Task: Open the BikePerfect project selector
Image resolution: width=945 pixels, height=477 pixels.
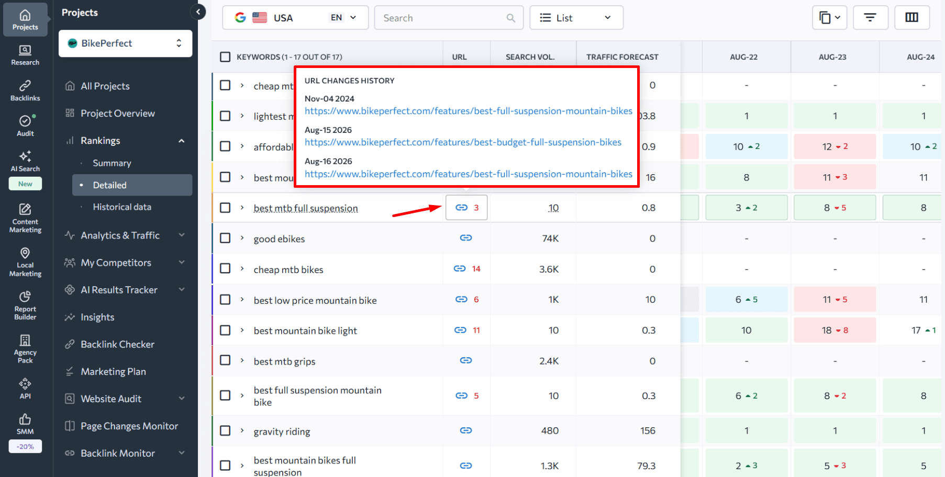Action: pyautogui.click(x=125, y=43)
